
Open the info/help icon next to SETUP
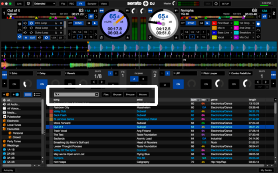pyautogui.click(x=216, y=4)
